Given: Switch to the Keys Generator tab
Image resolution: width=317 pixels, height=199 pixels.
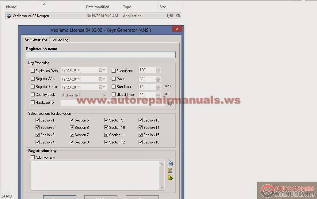Looking at the screenshot, I should coord(36,39).
